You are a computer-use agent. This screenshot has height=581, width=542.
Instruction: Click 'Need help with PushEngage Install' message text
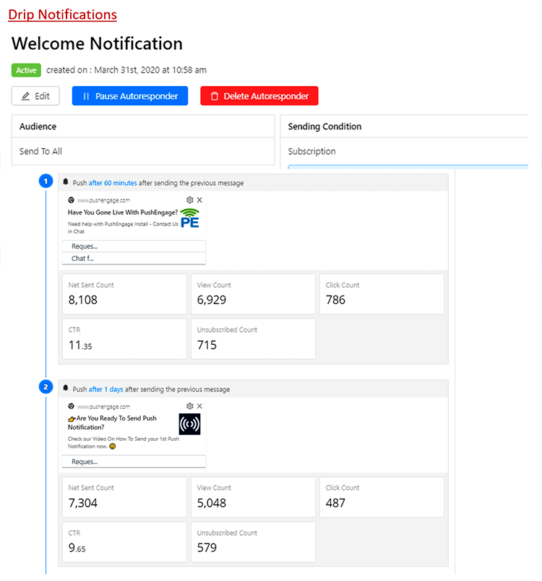(x=123, y=228)
